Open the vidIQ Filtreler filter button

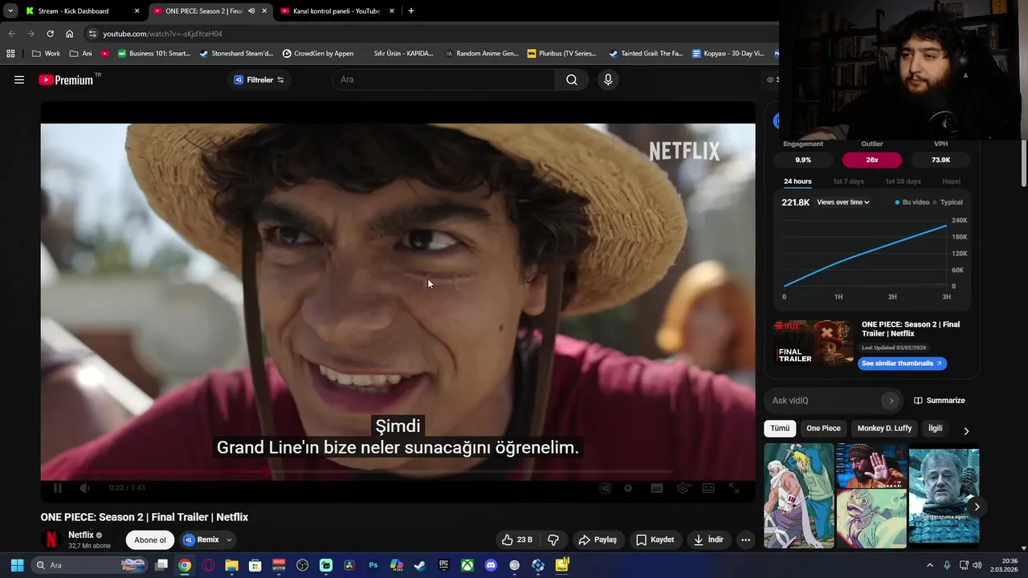[x=259, y=79]
